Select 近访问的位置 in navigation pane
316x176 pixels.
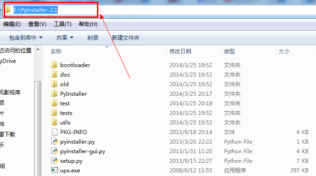pos(16,51)
